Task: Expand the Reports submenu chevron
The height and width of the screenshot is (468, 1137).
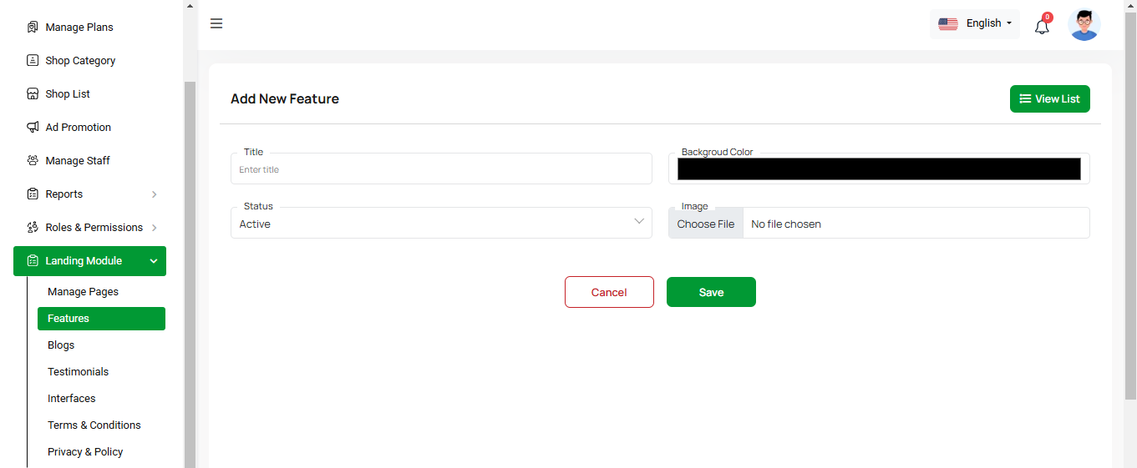Action: coord(154,194)
